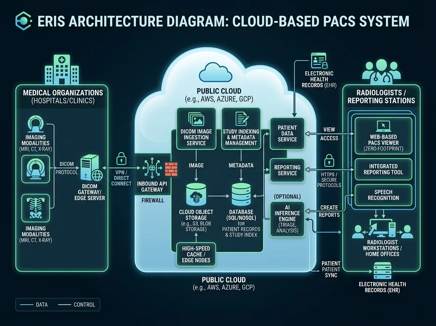Click the top Electronic Health Records (EHR) label
Image resolution: width=436 pixels, height=326 pixels.
click(x=320, y=79)
